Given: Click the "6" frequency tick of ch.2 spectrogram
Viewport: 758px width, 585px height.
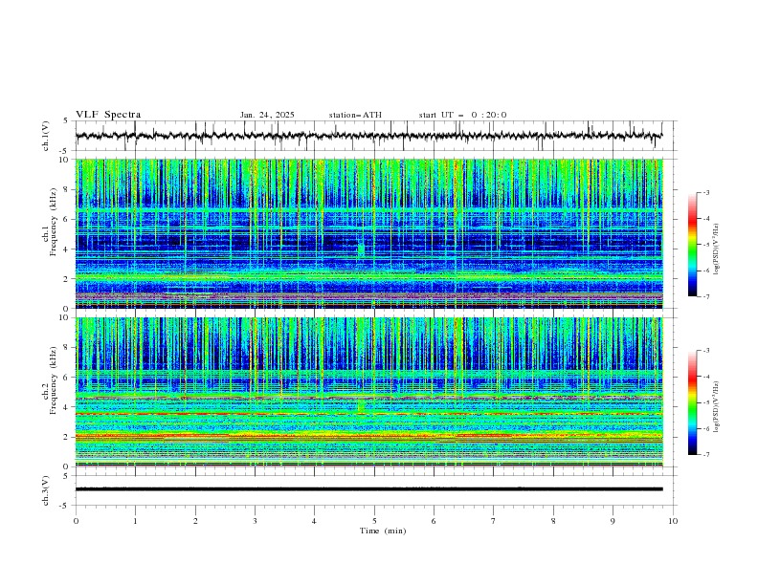Looking at the screenshot, I should (x=66, y=377).
